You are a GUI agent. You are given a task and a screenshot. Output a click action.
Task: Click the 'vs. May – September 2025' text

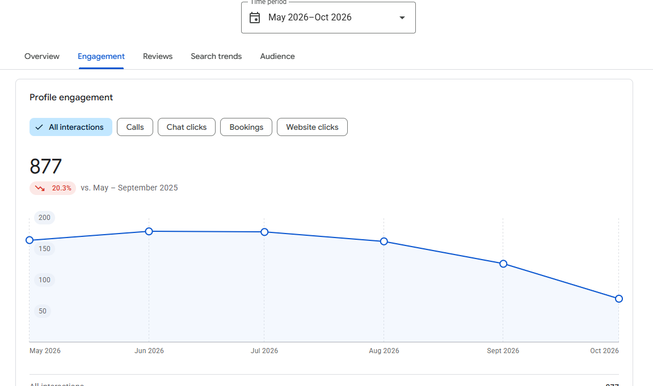pos(129,188)
